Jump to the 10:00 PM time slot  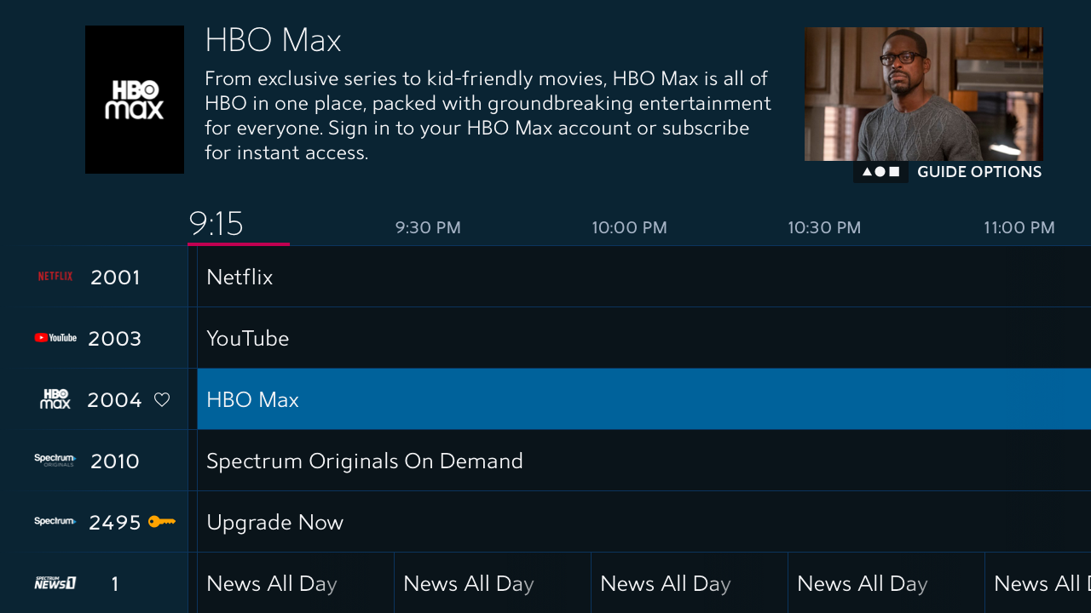point(629,228)
